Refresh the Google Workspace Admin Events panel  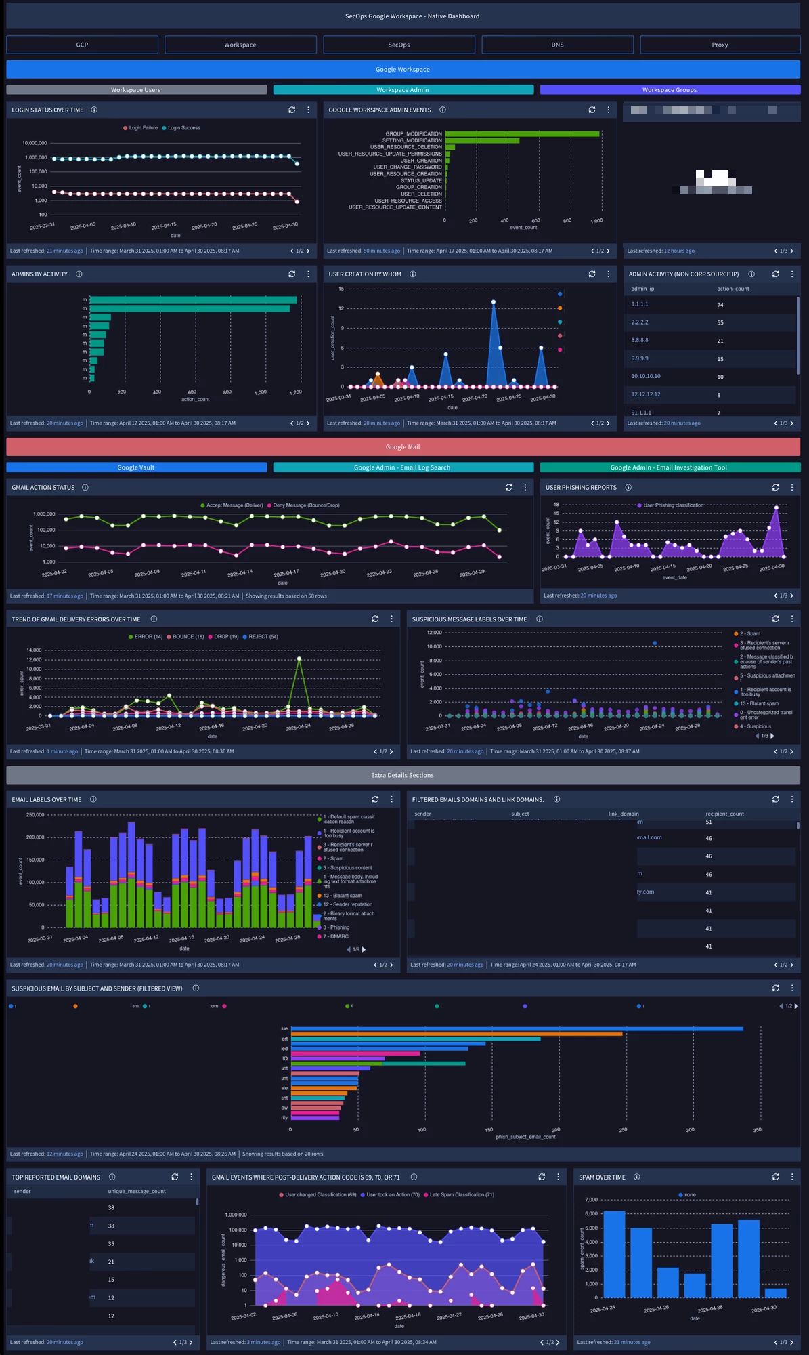(592, 110)
